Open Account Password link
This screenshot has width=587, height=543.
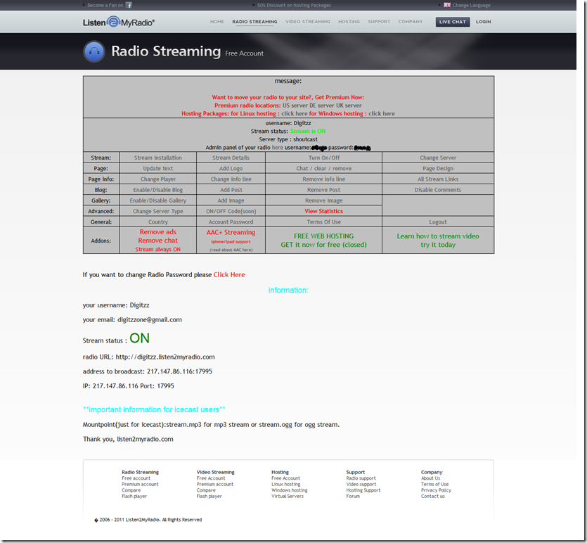click(x=231, y=222)
